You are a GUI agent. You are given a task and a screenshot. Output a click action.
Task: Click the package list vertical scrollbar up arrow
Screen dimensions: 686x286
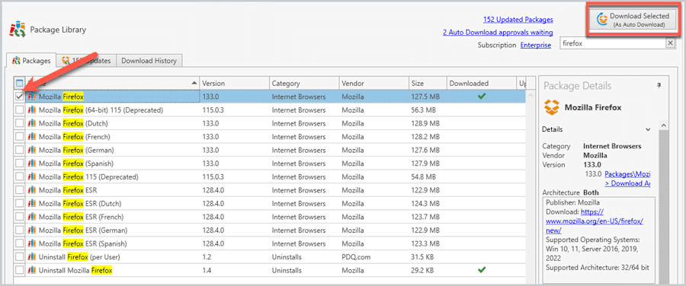pos(531,94)
